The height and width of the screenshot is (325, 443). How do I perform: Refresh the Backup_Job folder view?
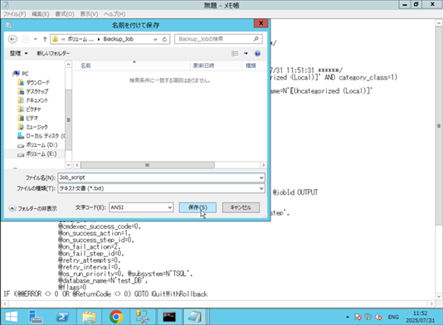[165, 39]
